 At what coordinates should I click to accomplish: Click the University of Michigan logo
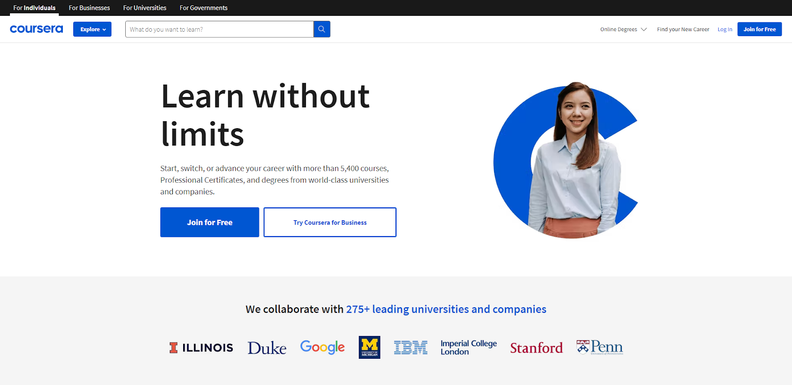tap(369, 347)
